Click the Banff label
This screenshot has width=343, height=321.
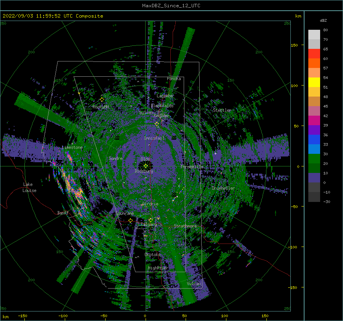63,213
